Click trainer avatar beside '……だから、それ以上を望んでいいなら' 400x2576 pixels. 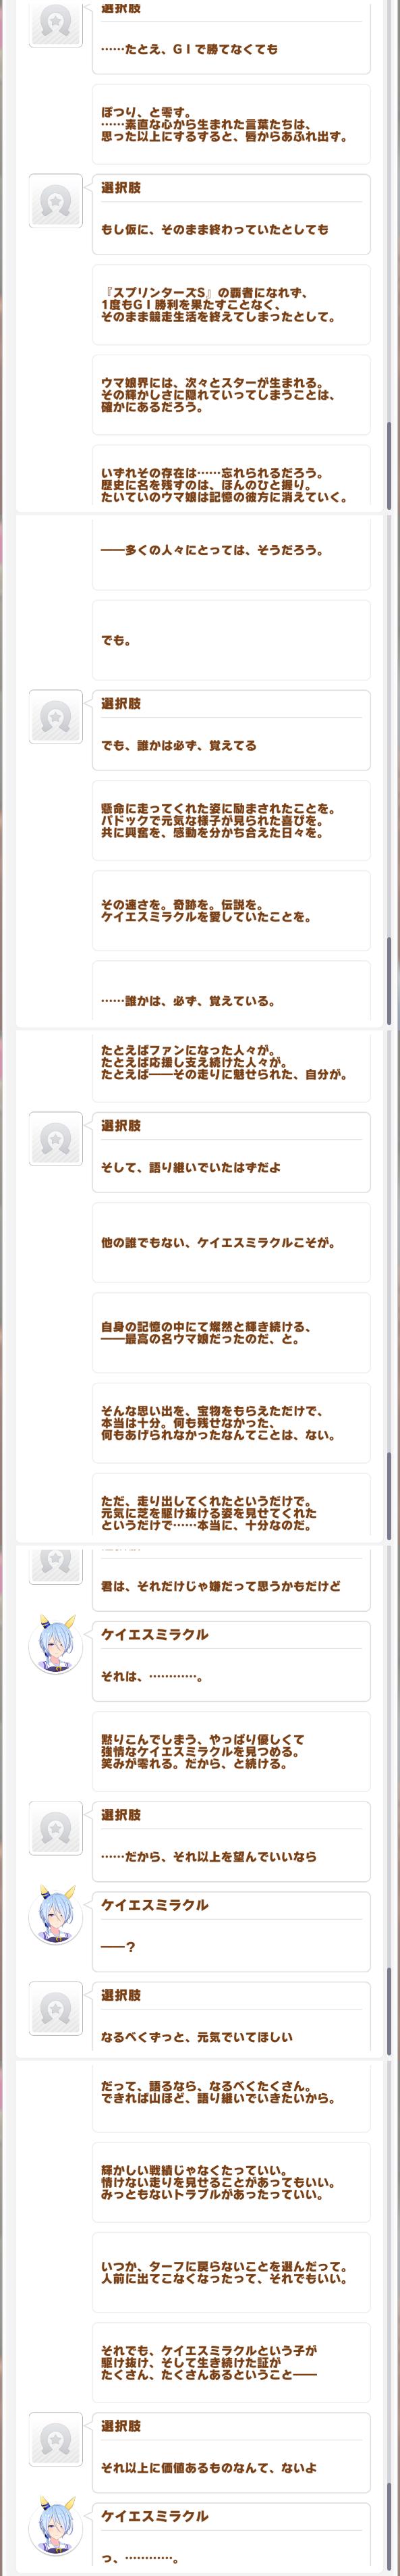coord(56,1828)
